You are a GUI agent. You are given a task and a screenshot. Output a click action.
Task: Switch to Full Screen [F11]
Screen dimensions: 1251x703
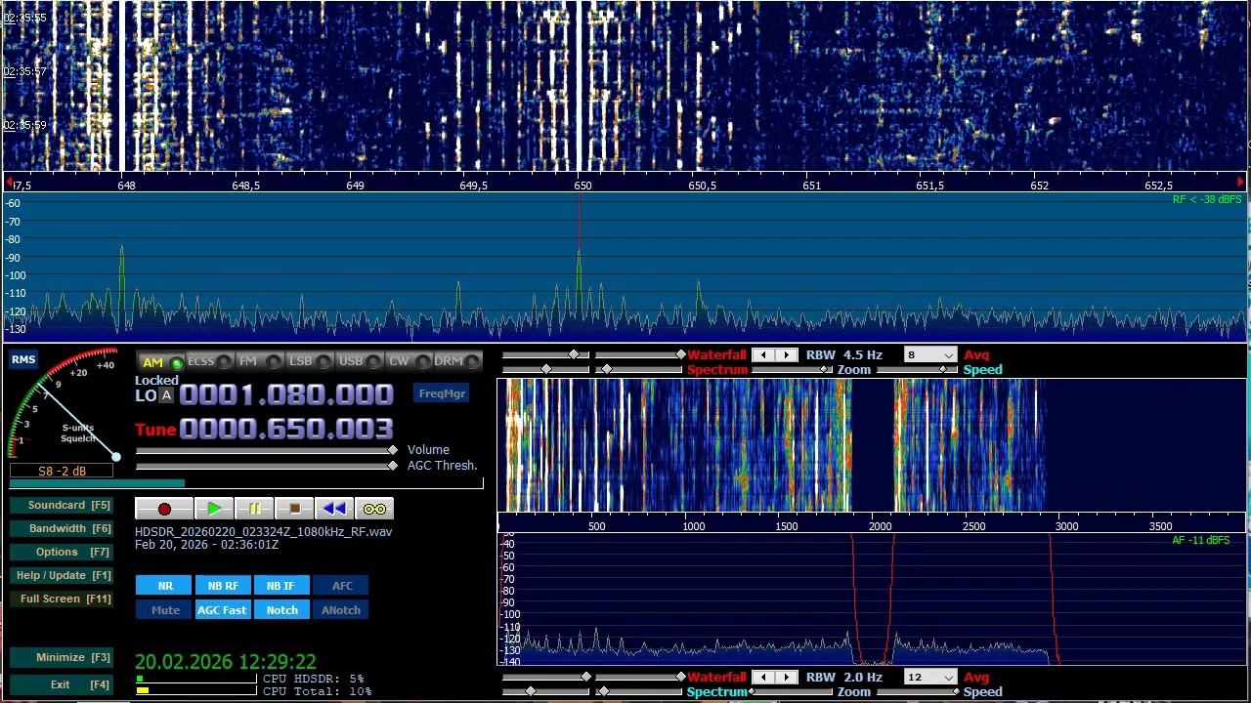[62, 600]
